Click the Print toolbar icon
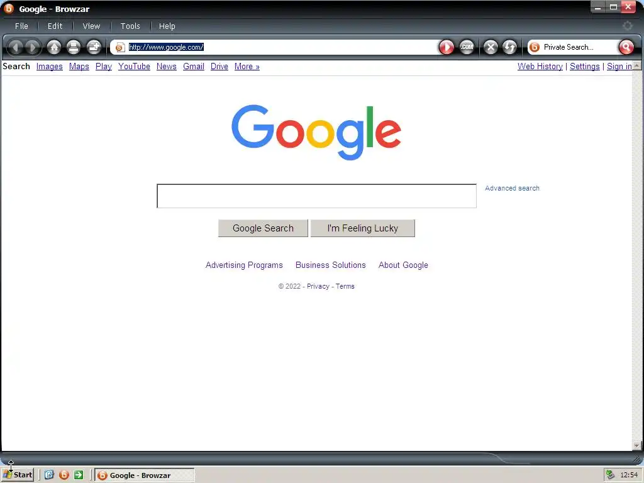Screen dimensions: 644x483 (x=74, y=47)
